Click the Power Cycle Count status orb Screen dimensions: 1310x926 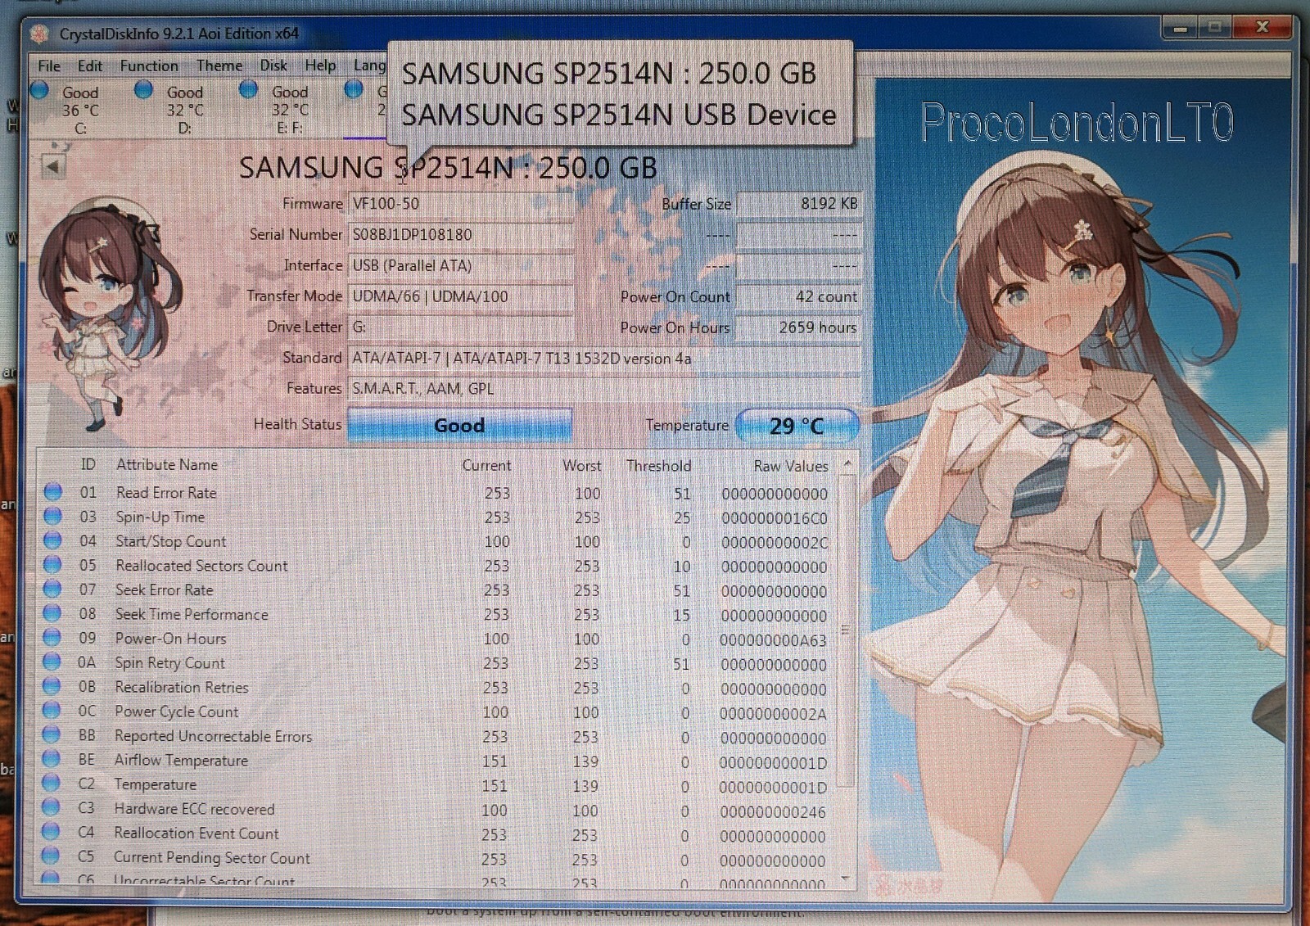click(52, 710)
